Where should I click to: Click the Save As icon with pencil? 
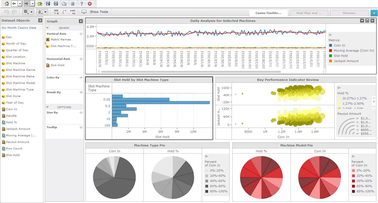(x=56, y=4)
